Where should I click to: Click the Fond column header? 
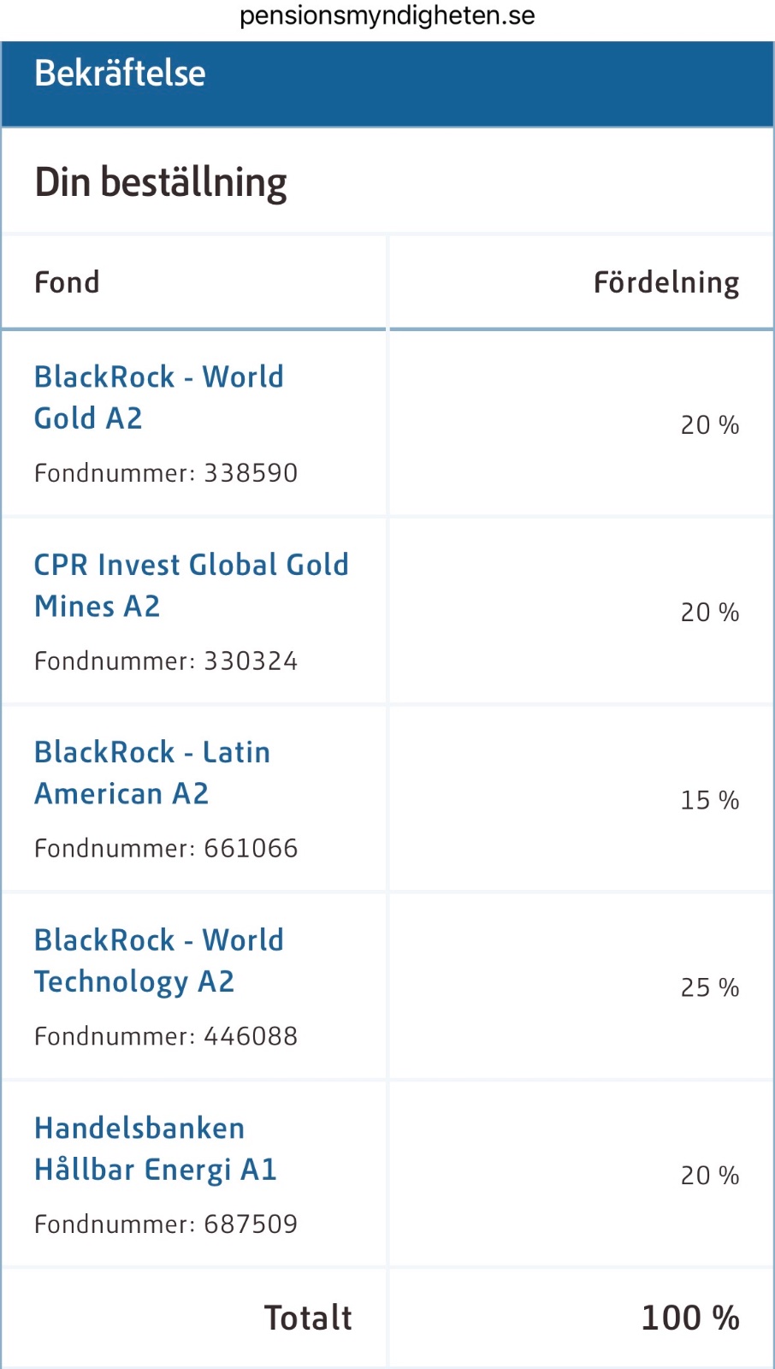67,282
